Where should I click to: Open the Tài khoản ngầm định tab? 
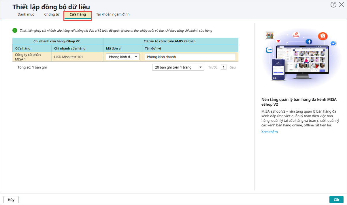pyautogui.click(x=113, y=14)
